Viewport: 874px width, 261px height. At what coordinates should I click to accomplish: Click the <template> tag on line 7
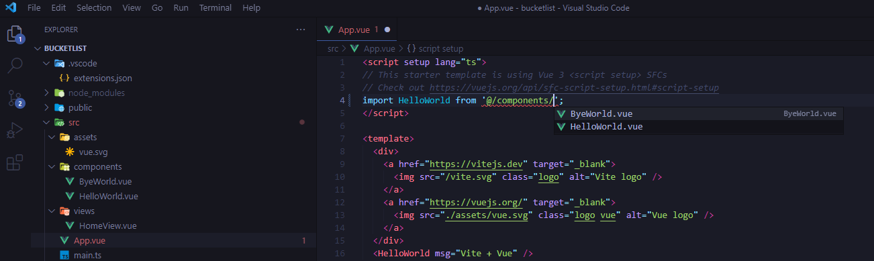point(389,139)
